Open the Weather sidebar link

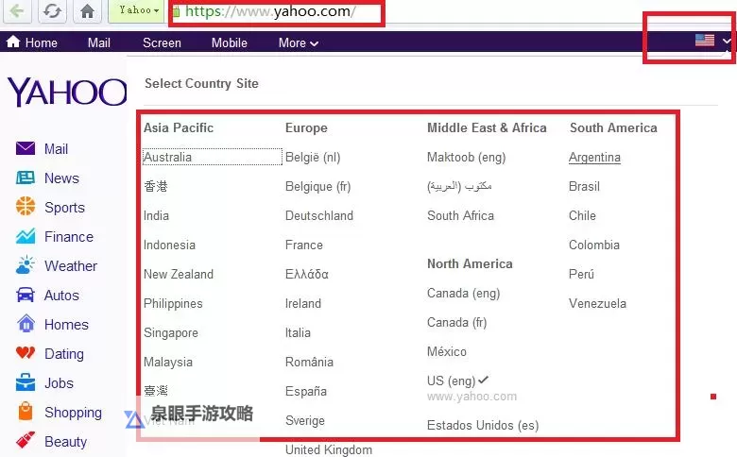point(71,266)
